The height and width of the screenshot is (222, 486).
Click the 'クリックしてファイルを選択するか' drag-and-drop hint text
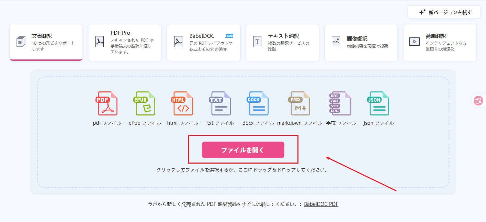242,170
